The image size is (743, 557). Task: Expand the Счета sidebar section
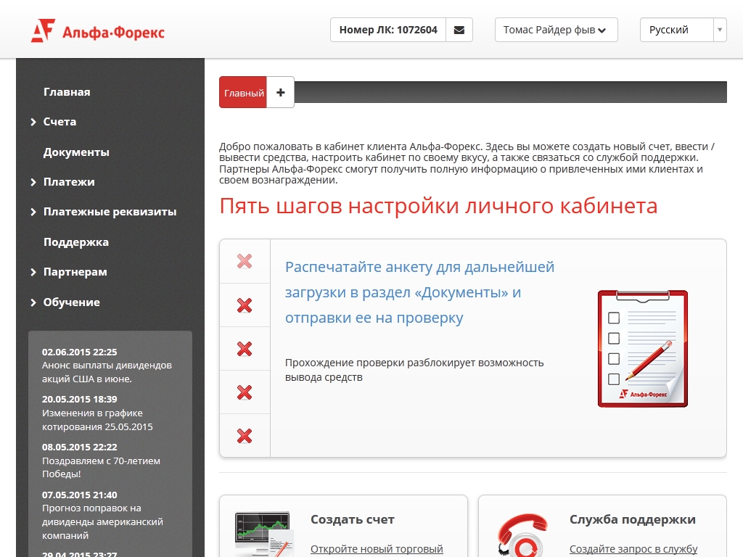tap(59, 122)
